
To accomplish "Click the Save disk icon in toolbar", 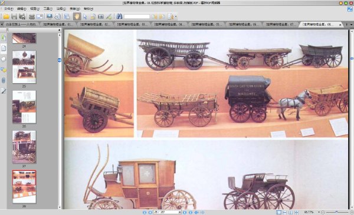I will [x=14, y=16].
